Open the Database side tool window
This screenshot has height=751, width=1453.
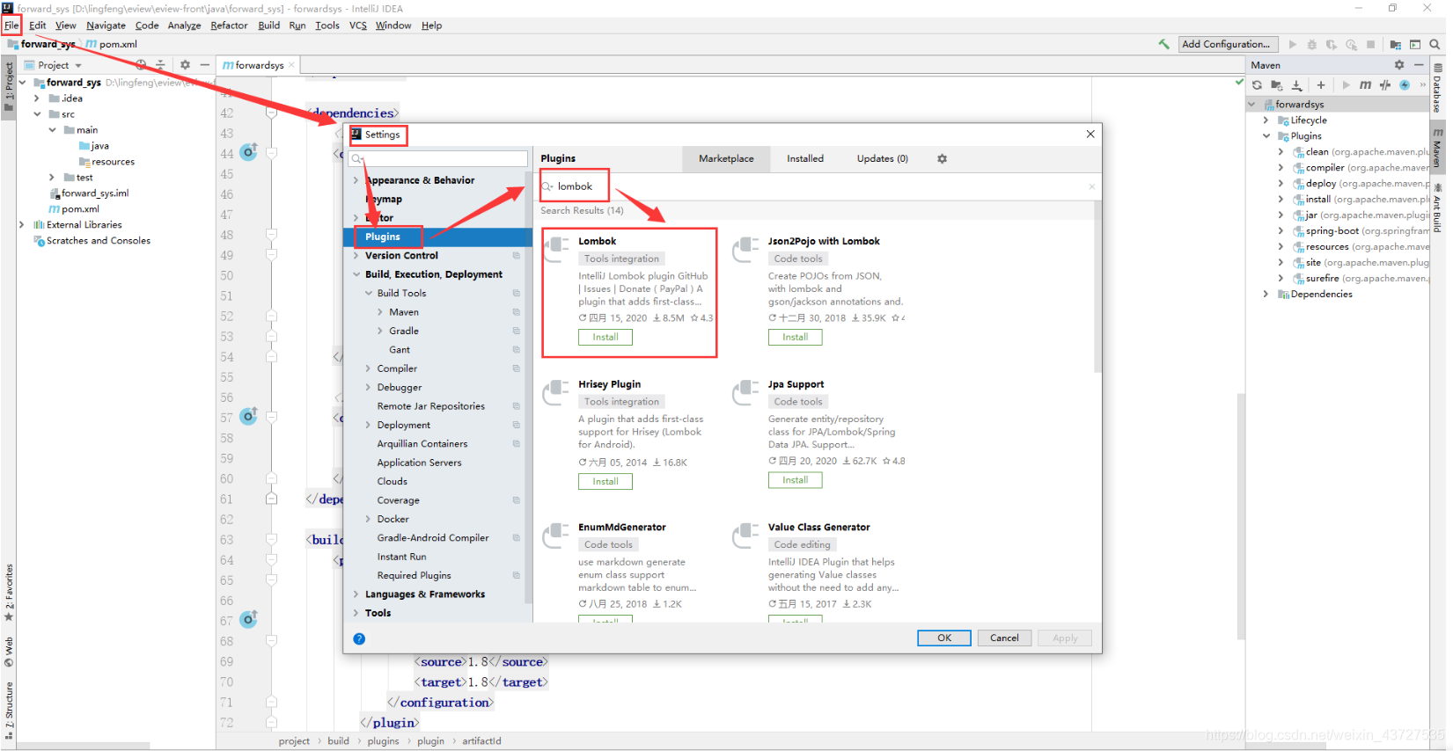pos(1438,86)
